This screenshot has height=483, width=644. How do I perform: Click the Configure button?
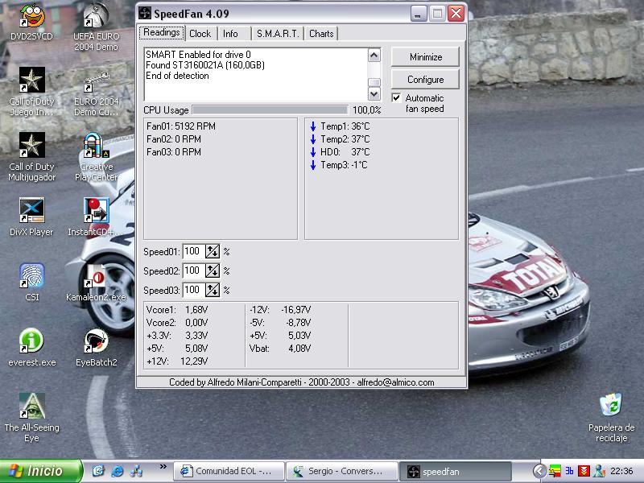[425, 80]
